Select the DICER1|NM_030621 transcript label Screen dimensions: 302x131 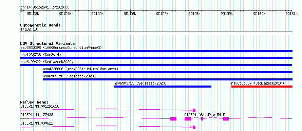[x=37, y=123]
